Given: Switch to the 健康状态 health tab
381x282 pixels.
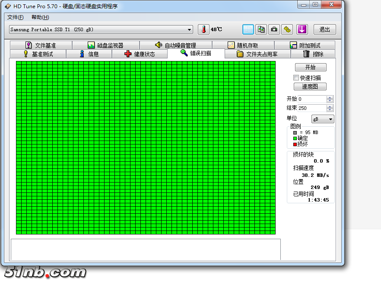Looking at the screenshot, I should (x=140, y=54).
